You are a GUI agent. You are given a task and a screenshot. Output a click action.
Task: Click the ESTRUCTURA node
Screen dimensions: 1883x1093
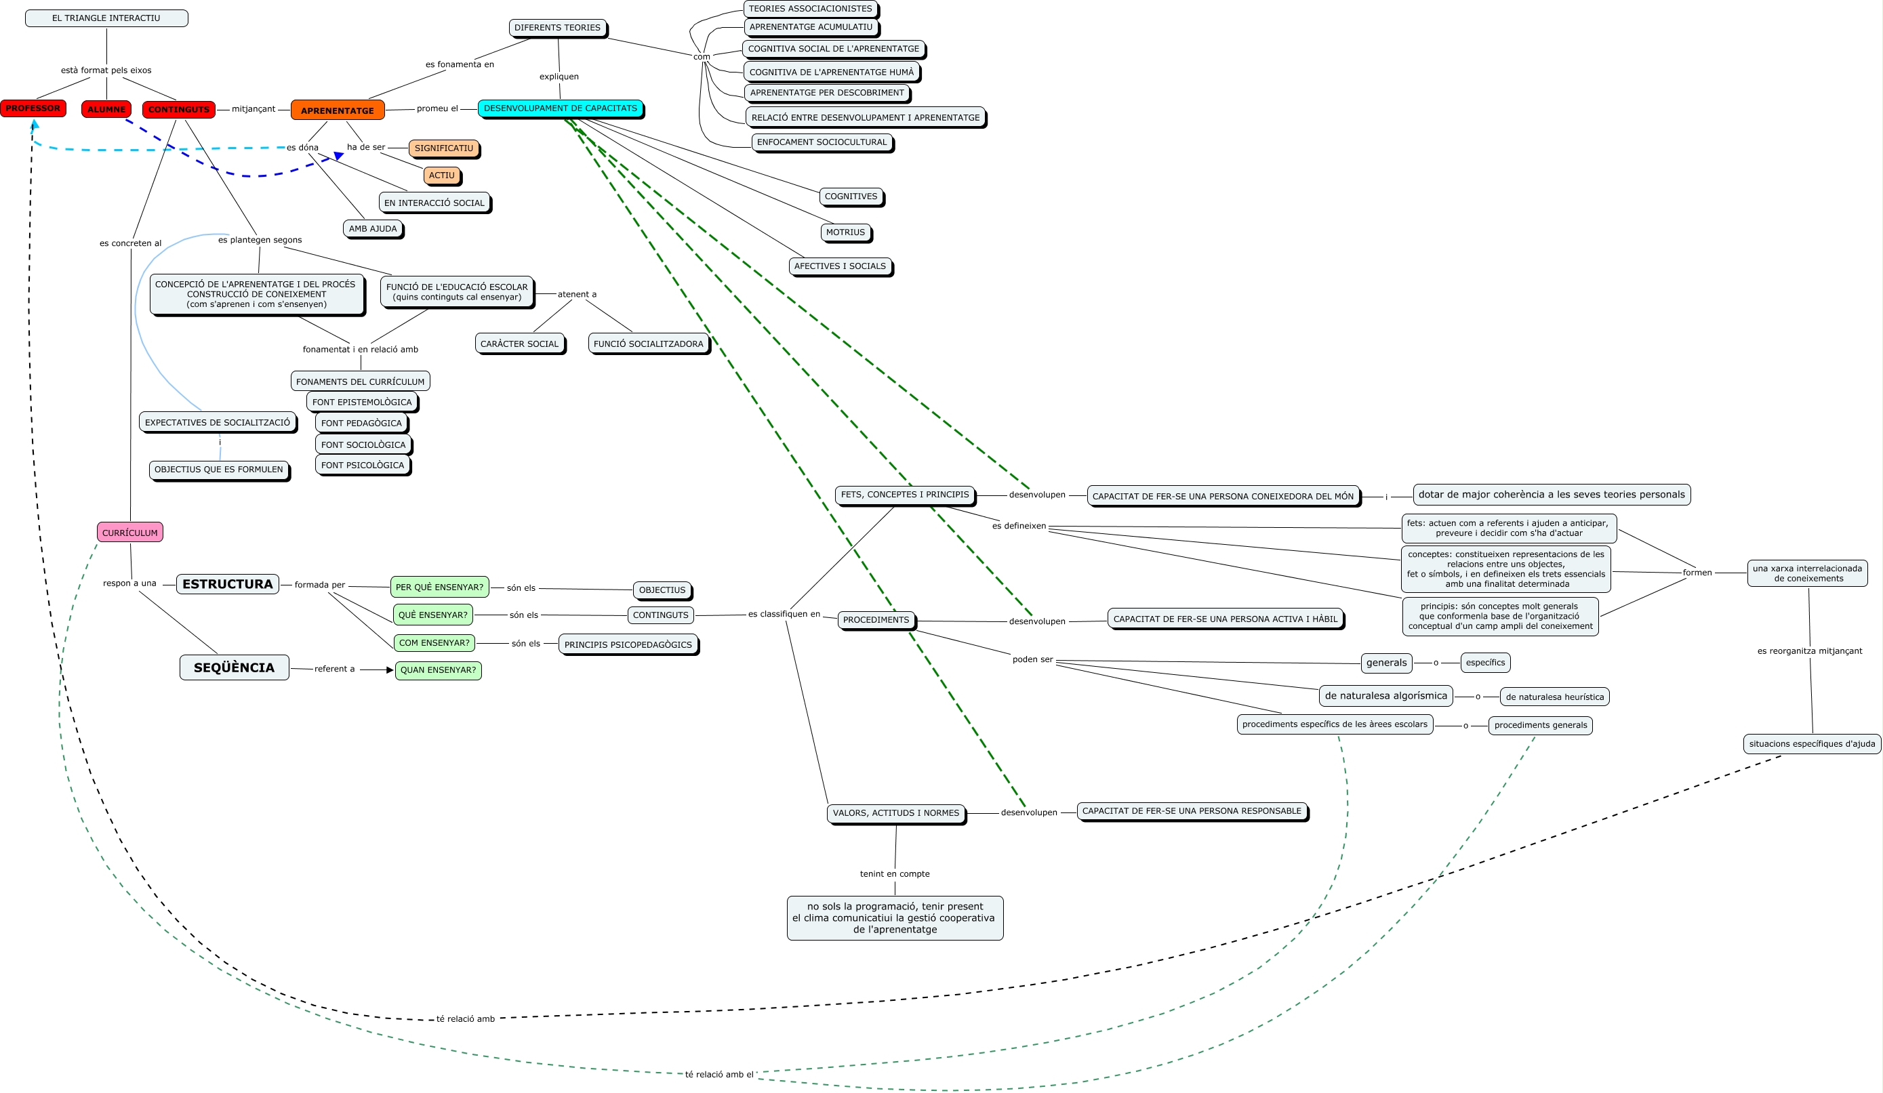tap(227, 584)
